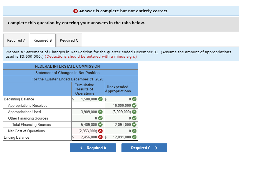The width and height of the screenshot is (261, 175).
Task: Click the checkmark beside Appropriations Used 3,909,000
Action: coord(100,112)
